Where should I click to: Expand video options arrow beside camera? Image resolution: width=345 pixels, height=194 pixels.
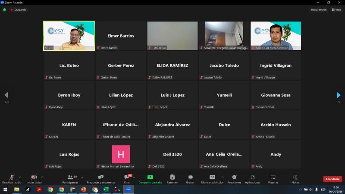pos(42,177)
